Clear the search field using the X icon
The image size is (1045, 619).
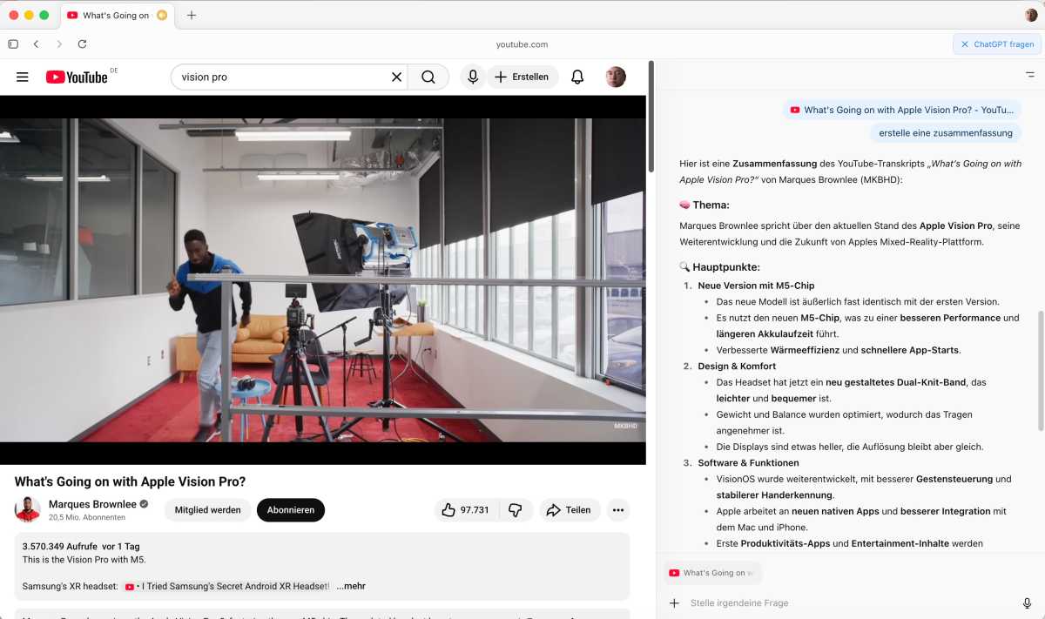click(x=396, y=77)
